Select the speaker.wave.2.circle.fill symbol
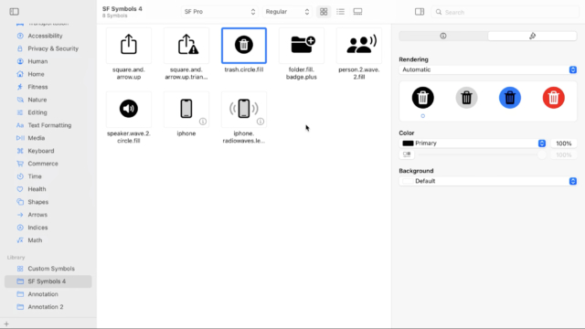 click(129, 110)
